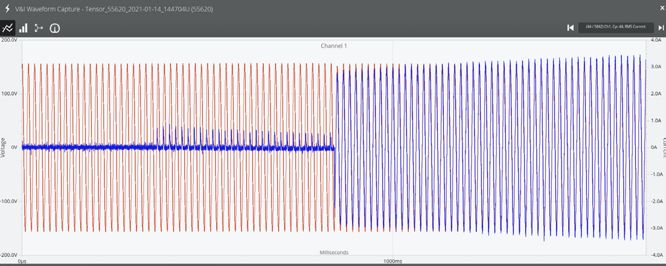Open the phasor diagram view
Viewport: 666px width, 266px height.
39,28
